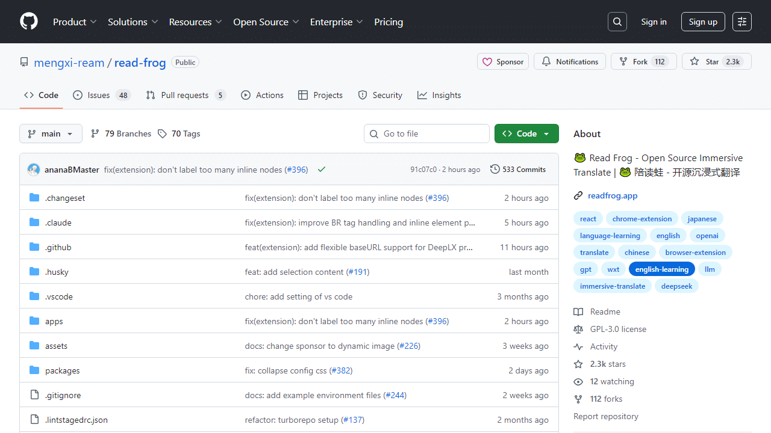Open the .github folder
The width and height of the screenshot is (771, 433).
point(58,247)
